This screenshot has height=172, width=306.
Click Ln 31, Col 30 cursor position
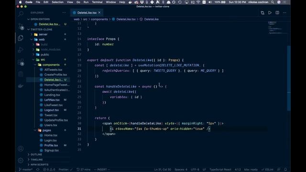pyautogui.click(x=163, y=170)
